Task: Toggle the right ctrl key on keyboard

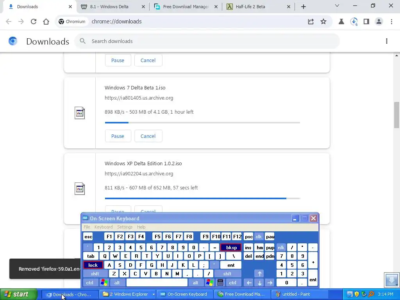Action: (232, 283)
